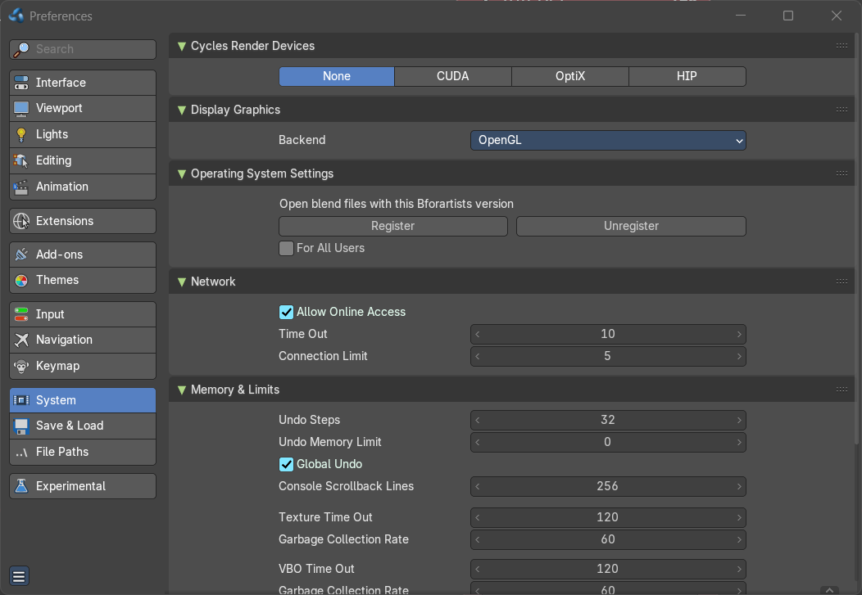Click the Navigation airplane icon
The image size is (862, 595).
20,340
